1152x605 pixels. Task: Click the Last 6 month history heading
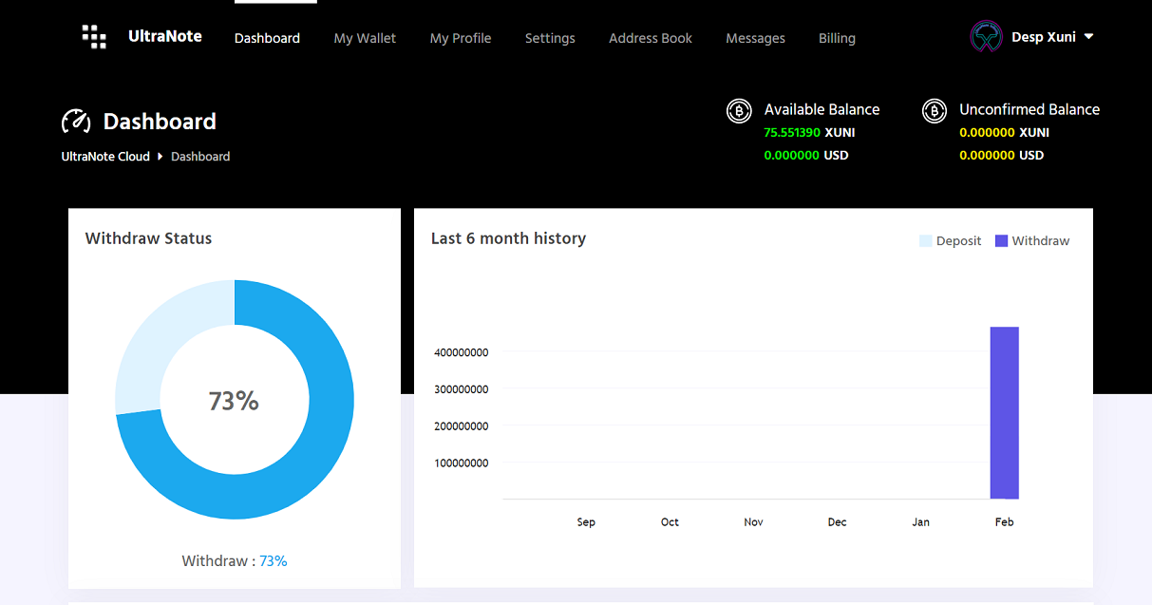[x=508, y=238]
